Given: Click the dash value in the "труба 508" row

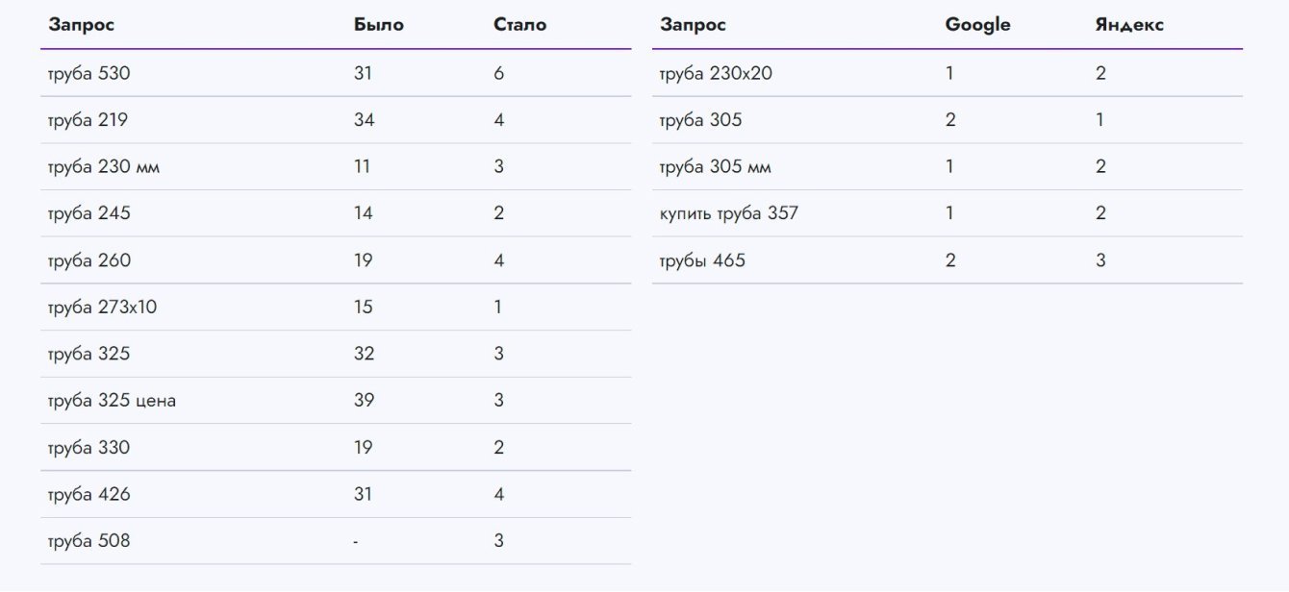Looking at the screenshot, I should [356, 542].
